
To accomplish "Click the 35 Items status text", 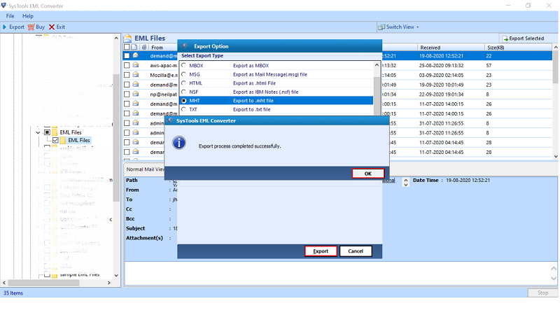I will (13, 293).
